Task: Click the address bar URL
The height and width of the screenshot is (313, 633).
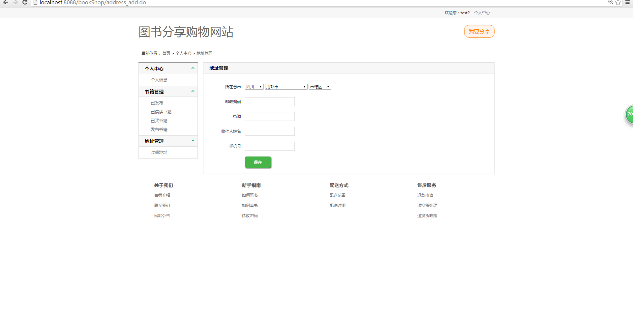Action: point(93,3)
